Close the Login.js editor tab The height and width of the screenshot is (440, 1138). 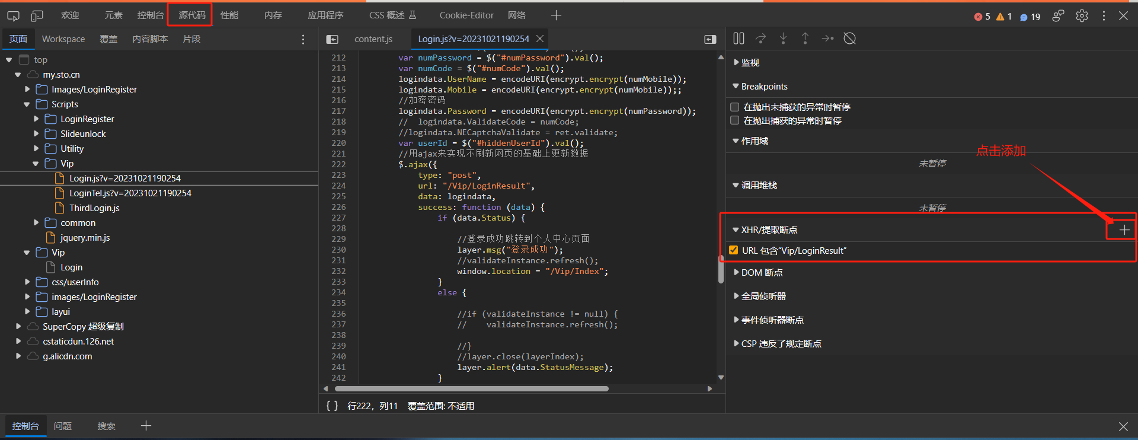click(x=539, y=39)
